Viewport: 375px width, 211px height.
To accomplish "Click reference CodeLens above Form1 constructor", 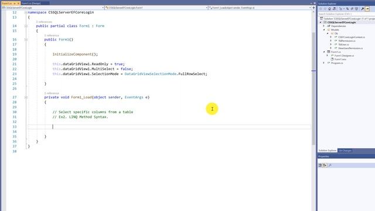I will pos(52,35).
